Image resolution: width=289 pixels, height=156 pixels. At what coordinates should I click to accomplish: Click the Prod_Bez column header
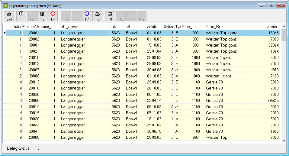[232, 27]
